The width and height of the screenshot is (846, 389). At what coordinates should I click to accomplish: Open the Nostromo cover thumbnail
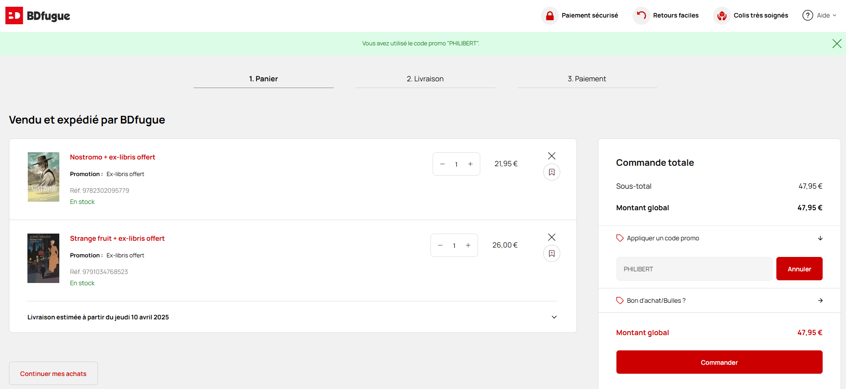click(x=44, y=177)
